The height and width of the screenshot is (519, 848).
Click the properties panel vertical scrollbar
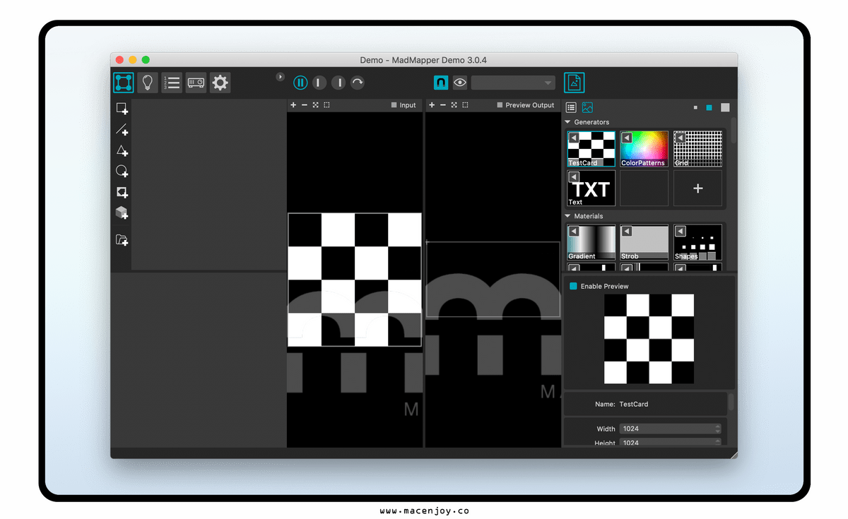tap(731, 402)
